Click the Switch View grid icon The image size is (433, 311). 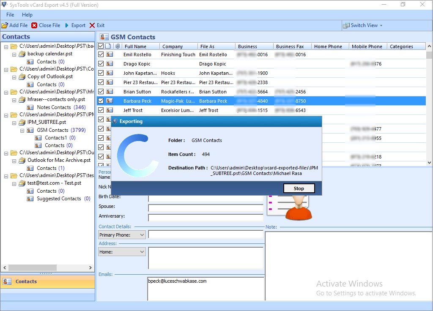pos(346,25)
